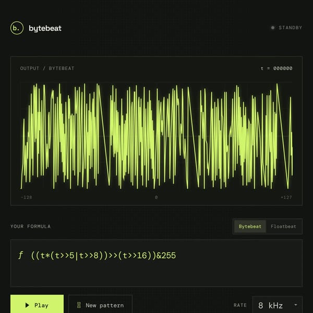Viewport: 313px width, 313px height.
Task: Switch to Floatbeat mode
Action: point(283,226)
